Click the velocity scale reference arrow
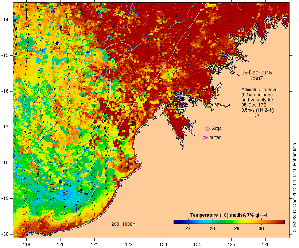Viewport: 299px width, 248px height. point(252,115)
